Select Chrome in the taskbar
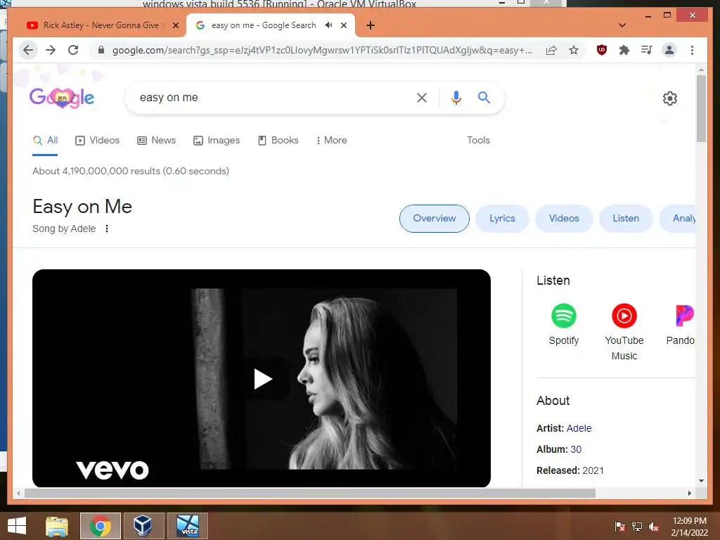This screenshot has height=540, width=720. (x=101, y=526)
